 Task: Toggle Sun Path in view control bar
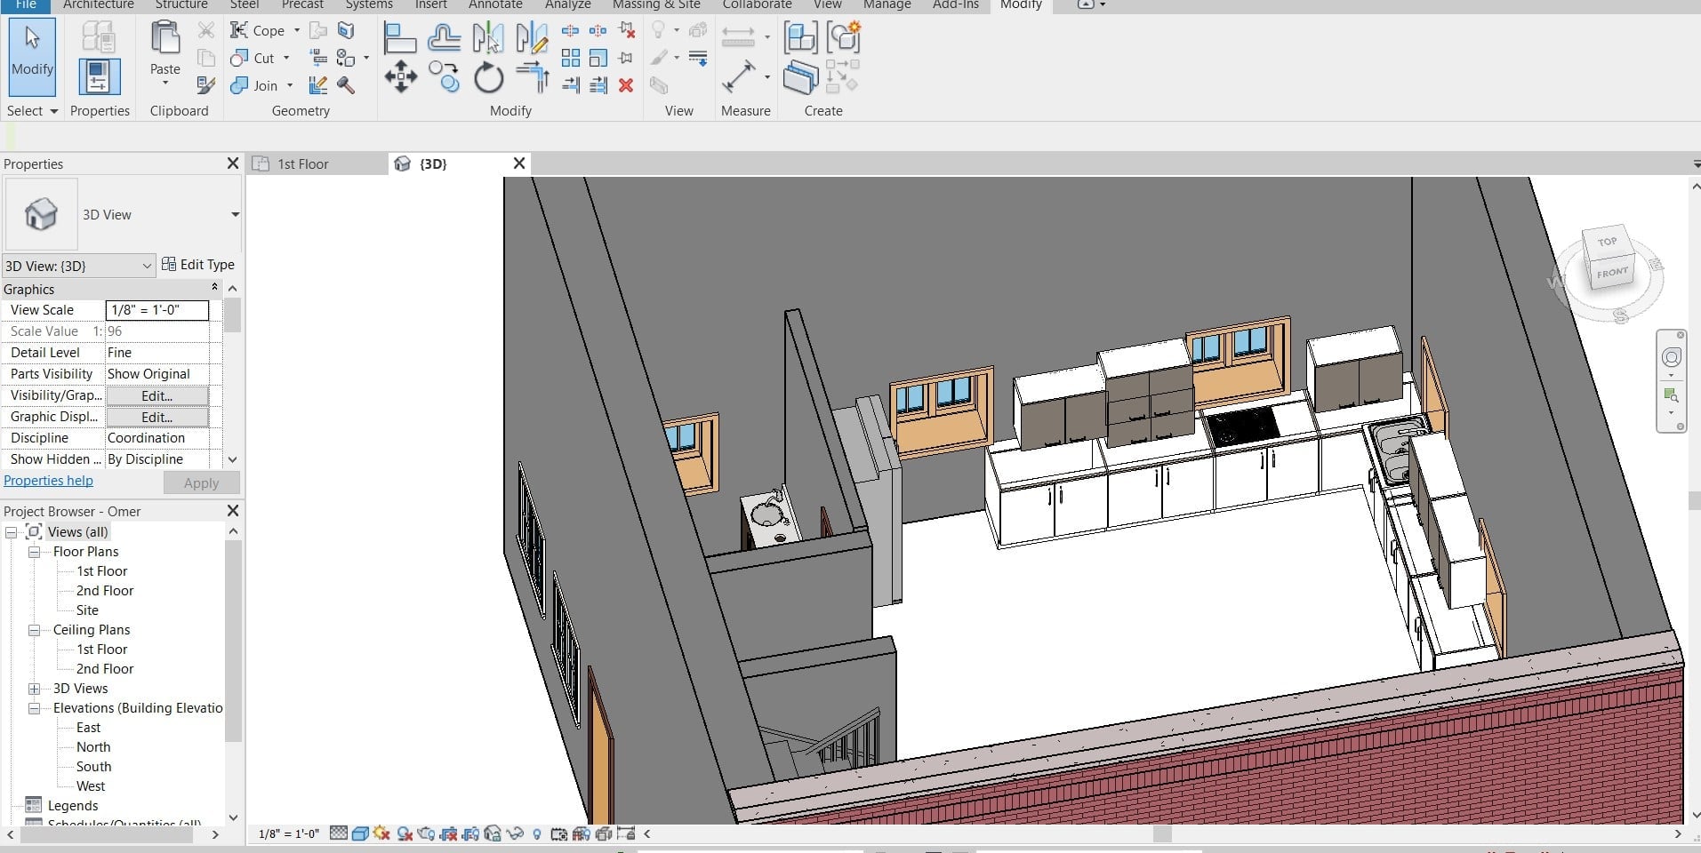tap(382, 833)
